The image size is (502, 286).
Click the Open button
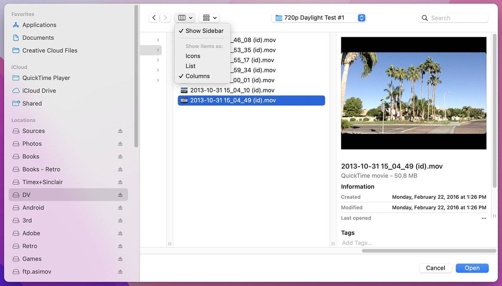click(472, 268)
